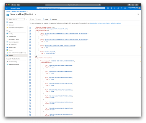The image size is (146, 123).
Task: Collapse the left navigation menu
Action: click(26, 19)
